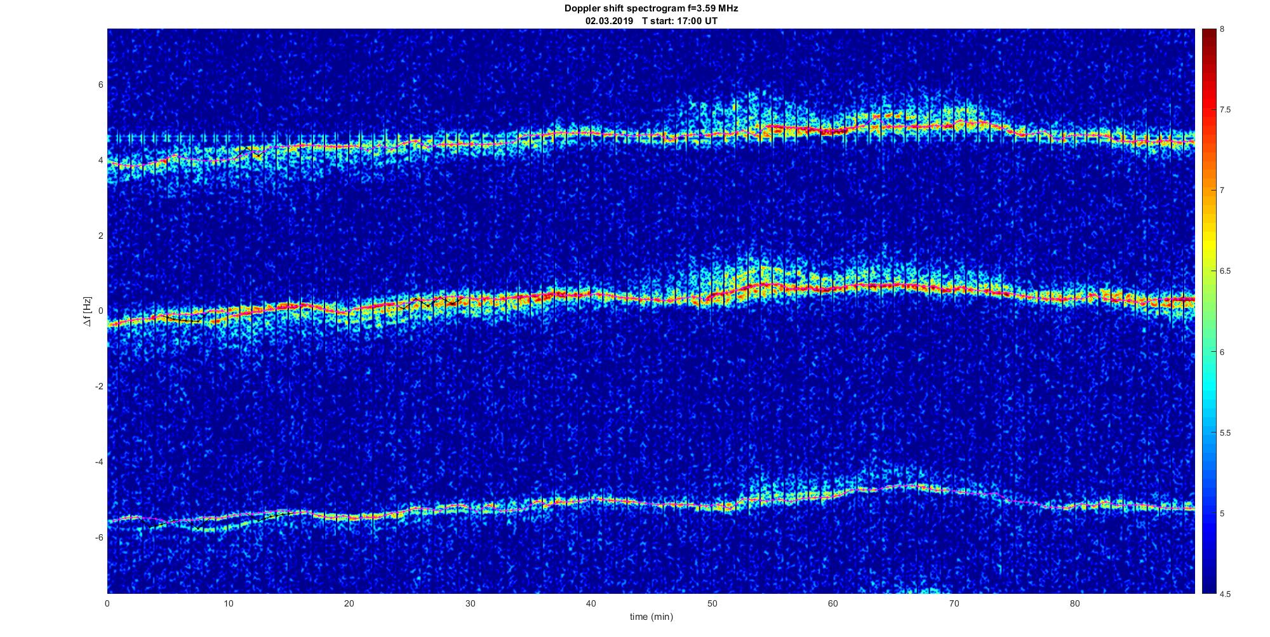
Task: Click the dark red top of the colorbar
Action: coord(1208,35)
